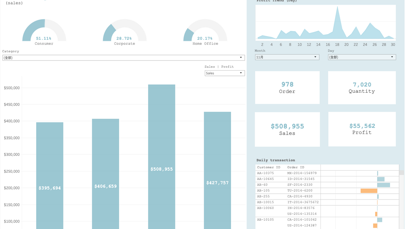Click the $500,000 axis label
This screenshot has height=229, width=407.
pyautogui.click(x=12, y=88)
